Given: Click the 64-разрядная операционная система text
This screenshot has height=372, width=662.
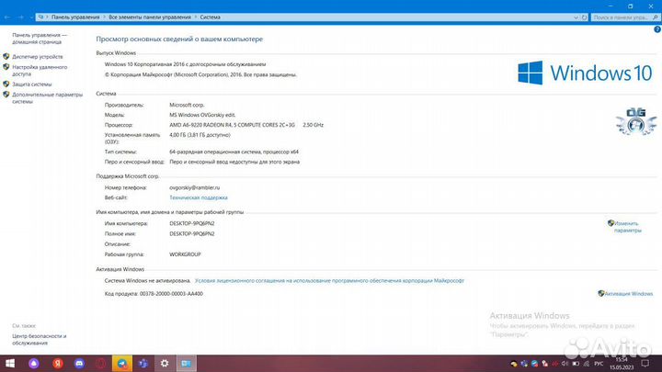Looking at the screenshot, I should click(234, 152).
